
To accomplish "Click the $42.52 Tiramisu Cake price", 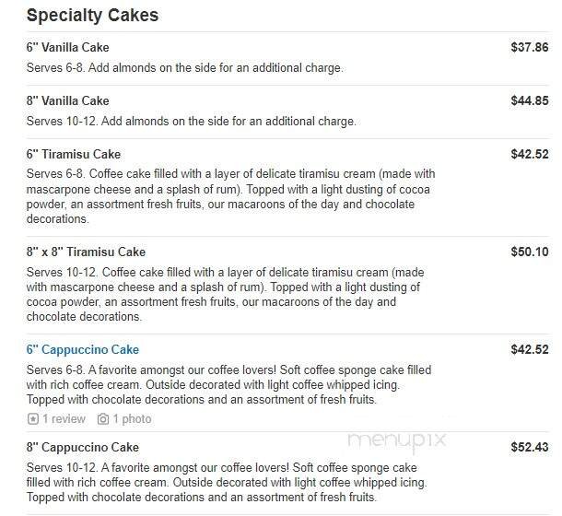I will click(x=530, y=154).
